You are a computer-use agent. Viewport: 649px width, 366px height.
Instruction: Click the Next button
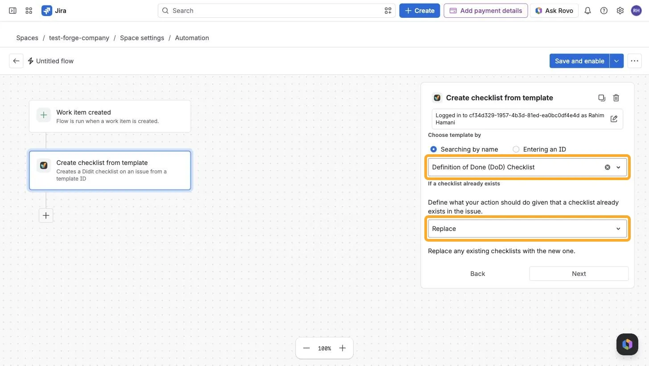tap(579, 274)
